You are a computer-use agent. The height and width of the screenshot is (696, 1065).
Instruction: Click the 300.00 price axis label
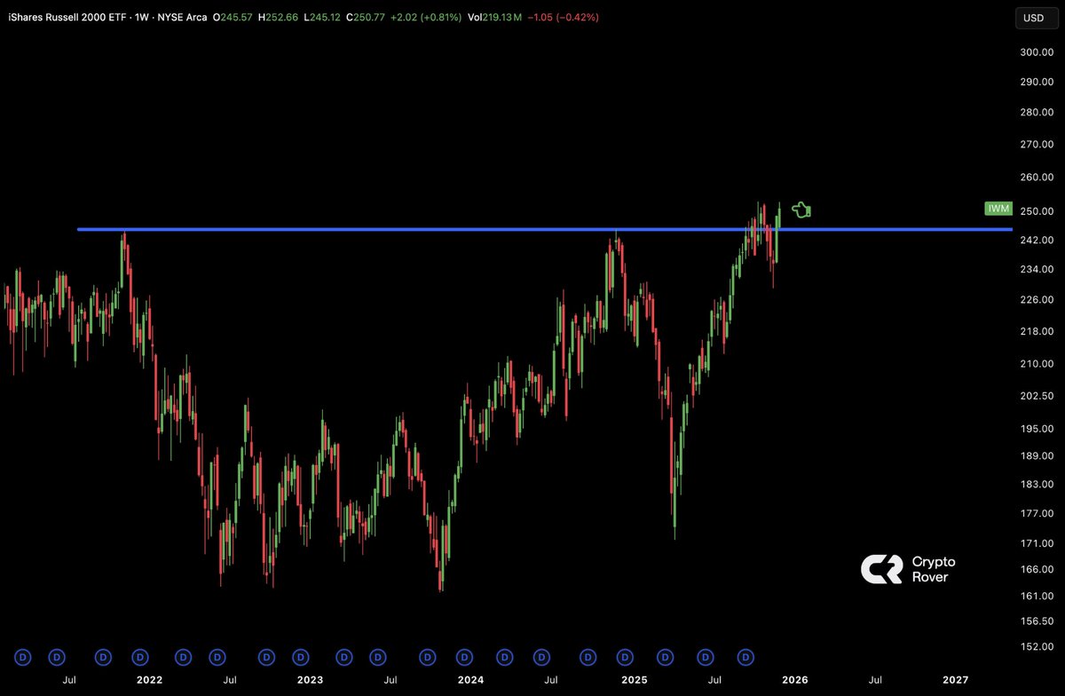[x=1037, y=52]
